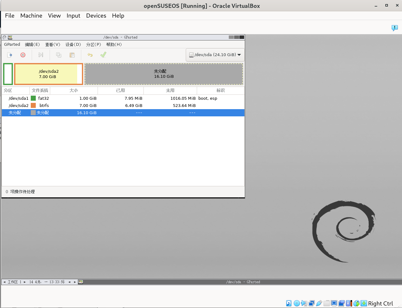The width and height of the screenshot is (402, 308).
Task: Select the small green sda1 block in disk map
Action: click(x=8, y=74)
